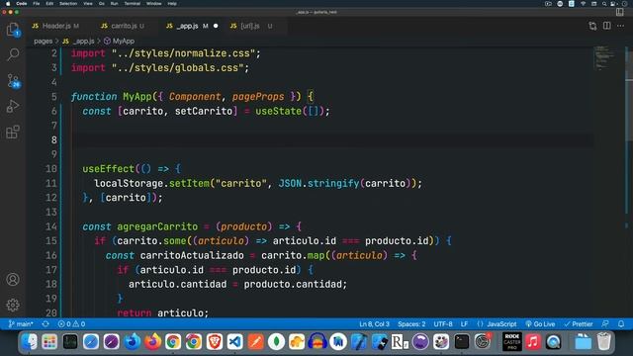Open the Terminal menu

pos(132,4)
